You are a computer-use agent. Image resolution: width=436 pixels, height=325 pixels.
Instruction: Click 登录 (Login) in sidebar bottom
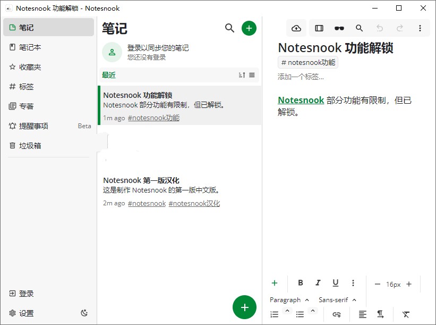pyautogui.click(x=48, y=293)
